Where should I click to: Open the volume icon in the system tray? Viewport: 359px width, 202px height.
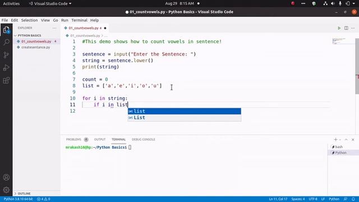(x=333, y=3)
